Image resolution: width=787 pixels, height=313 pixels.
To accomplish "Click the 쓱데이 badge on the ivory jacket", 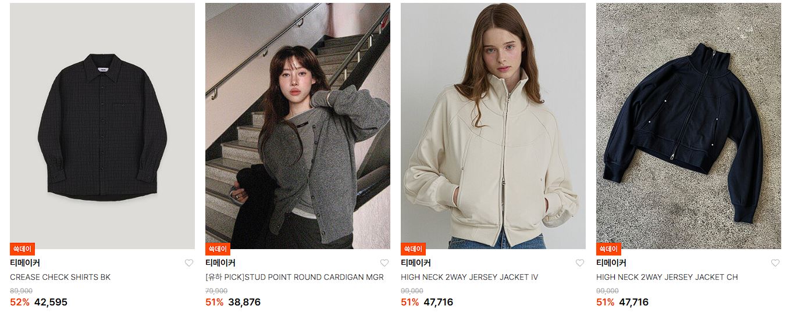I will [x=413, y=249].
